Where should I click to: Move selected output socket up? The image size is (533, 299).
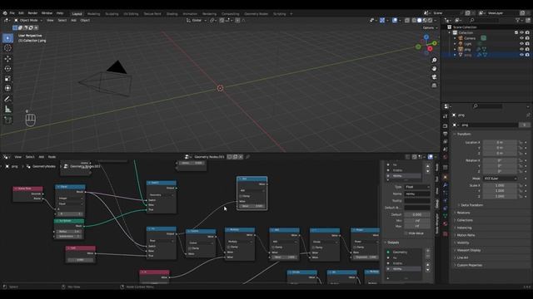pos(427,265)
